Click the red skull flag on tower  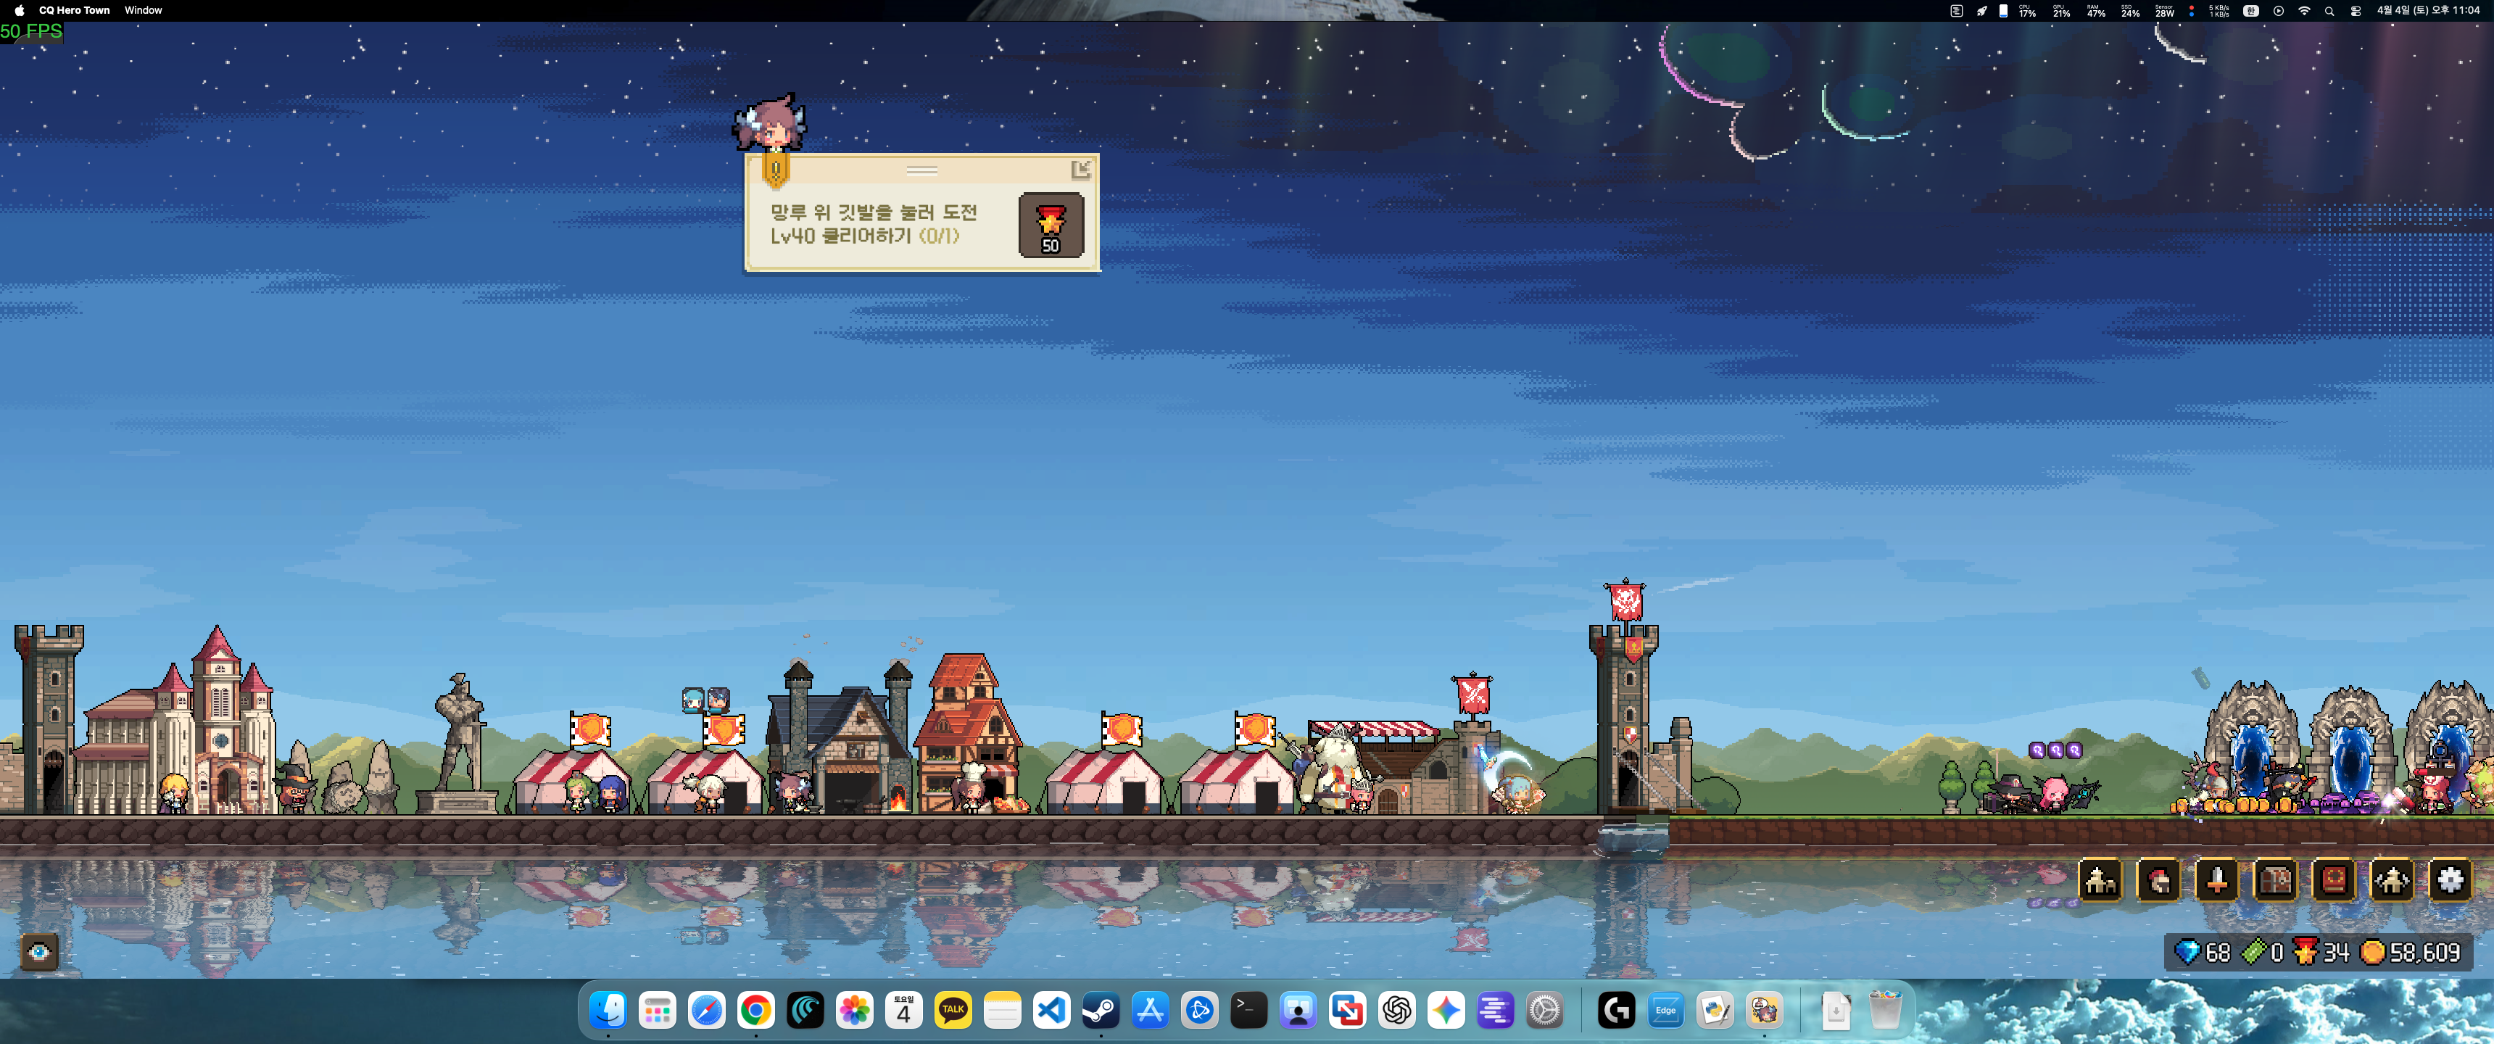(1625, 600)
